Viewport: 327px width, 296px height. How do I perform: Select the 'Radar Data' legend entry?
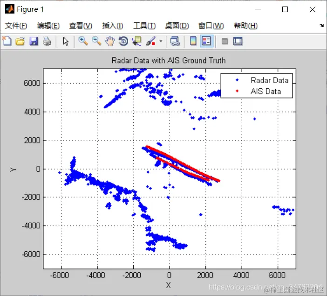[269, 80]
